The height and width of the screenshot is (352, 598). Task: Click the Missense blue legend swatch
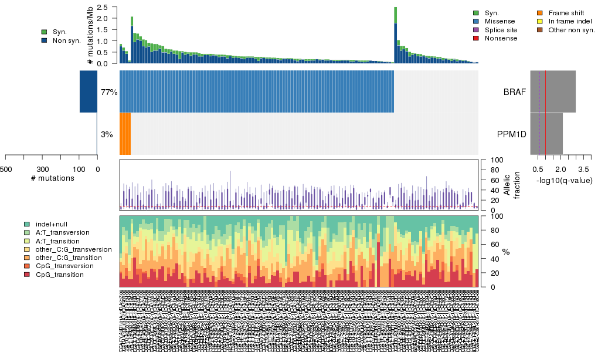(x=476, y=21)
